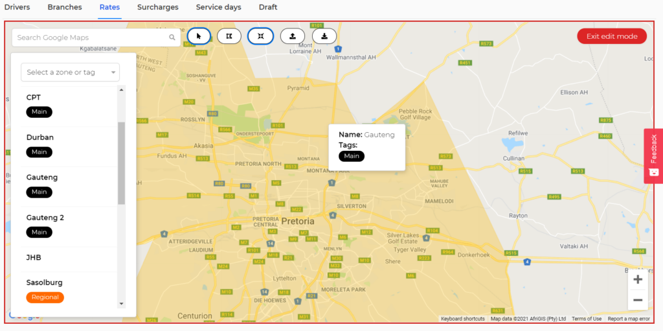Open the Draft tab

(268, 7)
